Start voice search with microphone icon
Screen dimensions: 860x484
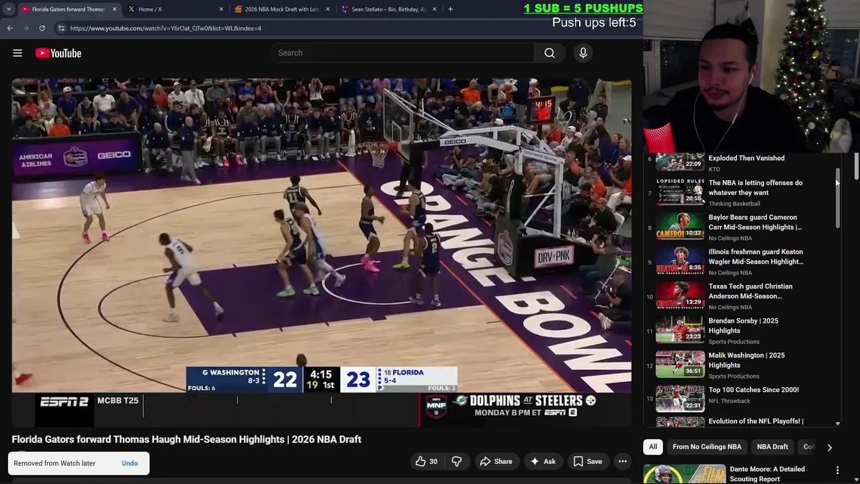coord(583,53)
